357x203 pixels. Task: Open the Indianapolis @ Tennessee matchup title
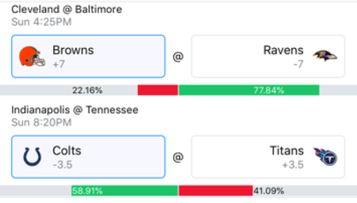75,110
